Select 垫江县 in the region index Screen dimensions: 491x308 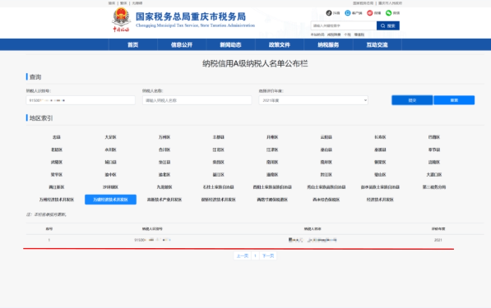point(164,163)
